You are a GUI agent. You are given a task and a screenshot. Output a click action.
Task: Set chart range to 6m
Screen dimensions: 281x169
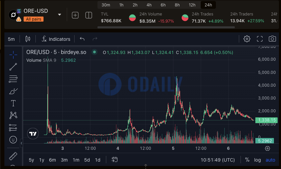click(x=53, y=160)
